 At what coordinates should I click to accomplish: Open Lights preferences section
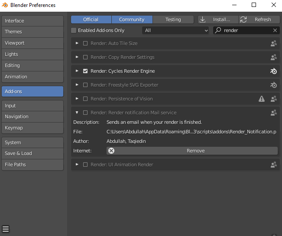click(x=32, y=54)
